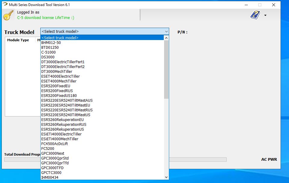This screenshot has width=289, height=183.
Task: Select ESR5260RekuperationRUS model
Action: (x=102, y=125)
